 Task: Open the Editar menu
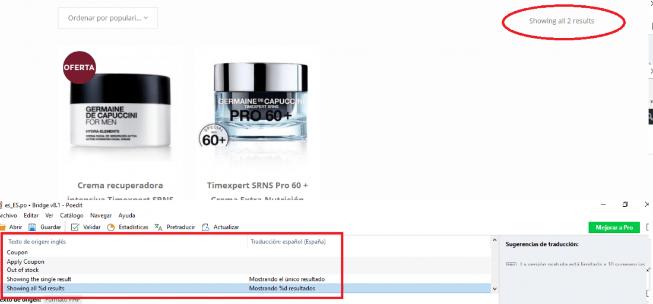31,216
